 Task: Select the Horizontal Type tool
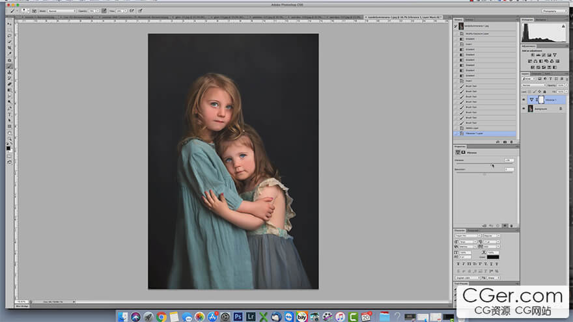point(10,114)
